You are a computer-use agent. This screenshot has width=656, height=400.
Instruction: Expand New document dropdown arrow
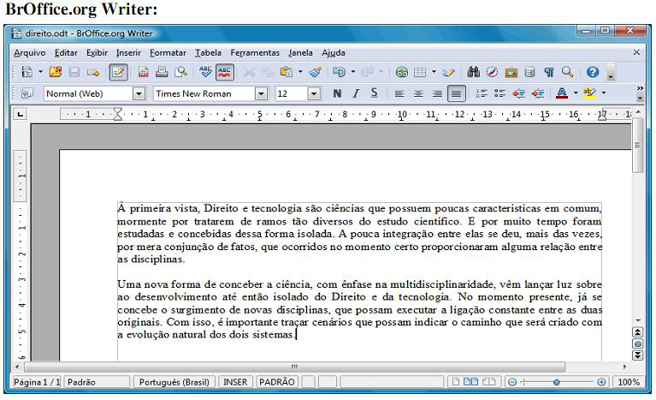tap(40, 72)
